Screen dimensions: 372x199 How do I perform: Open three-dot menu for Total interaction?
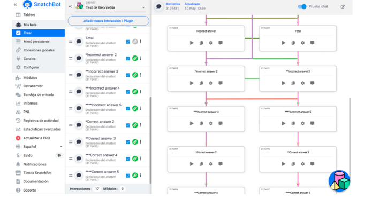click(x=141, y=42)
